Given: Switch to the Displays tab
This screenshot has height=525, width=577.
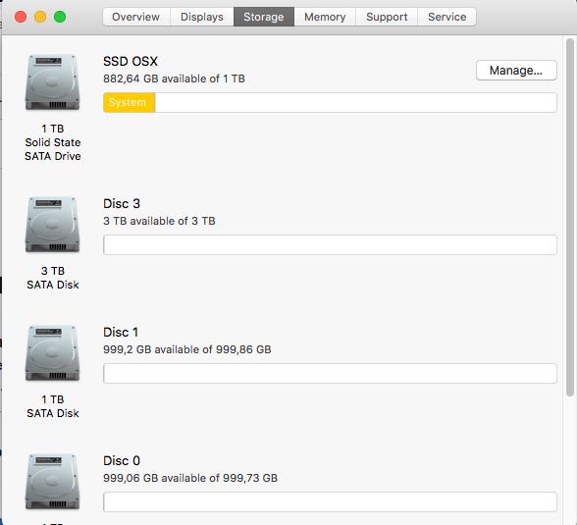Looking at the screenshot, I should [202, 17].
